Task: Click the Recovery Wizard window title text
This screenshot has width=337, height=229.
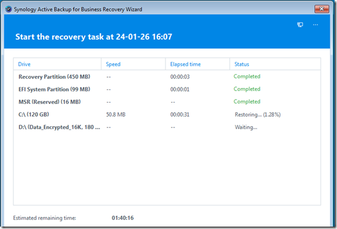Action: point(78,10)
